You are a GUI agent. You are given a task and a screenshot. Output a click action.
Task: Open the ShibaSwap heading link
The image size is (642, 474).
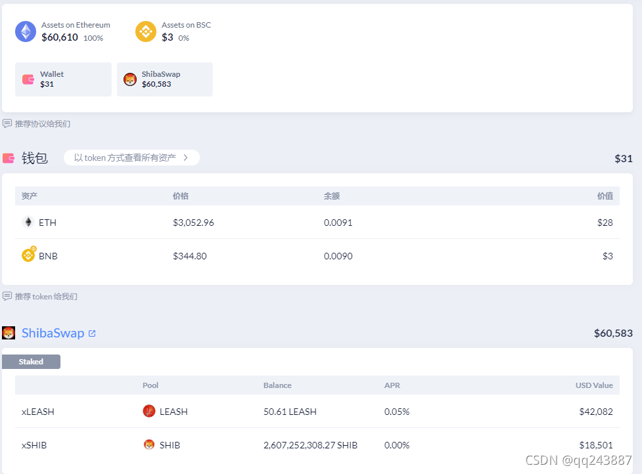53,333
